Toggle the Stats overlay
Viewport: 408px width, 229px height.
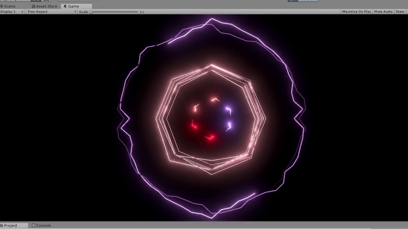[400, 12]
